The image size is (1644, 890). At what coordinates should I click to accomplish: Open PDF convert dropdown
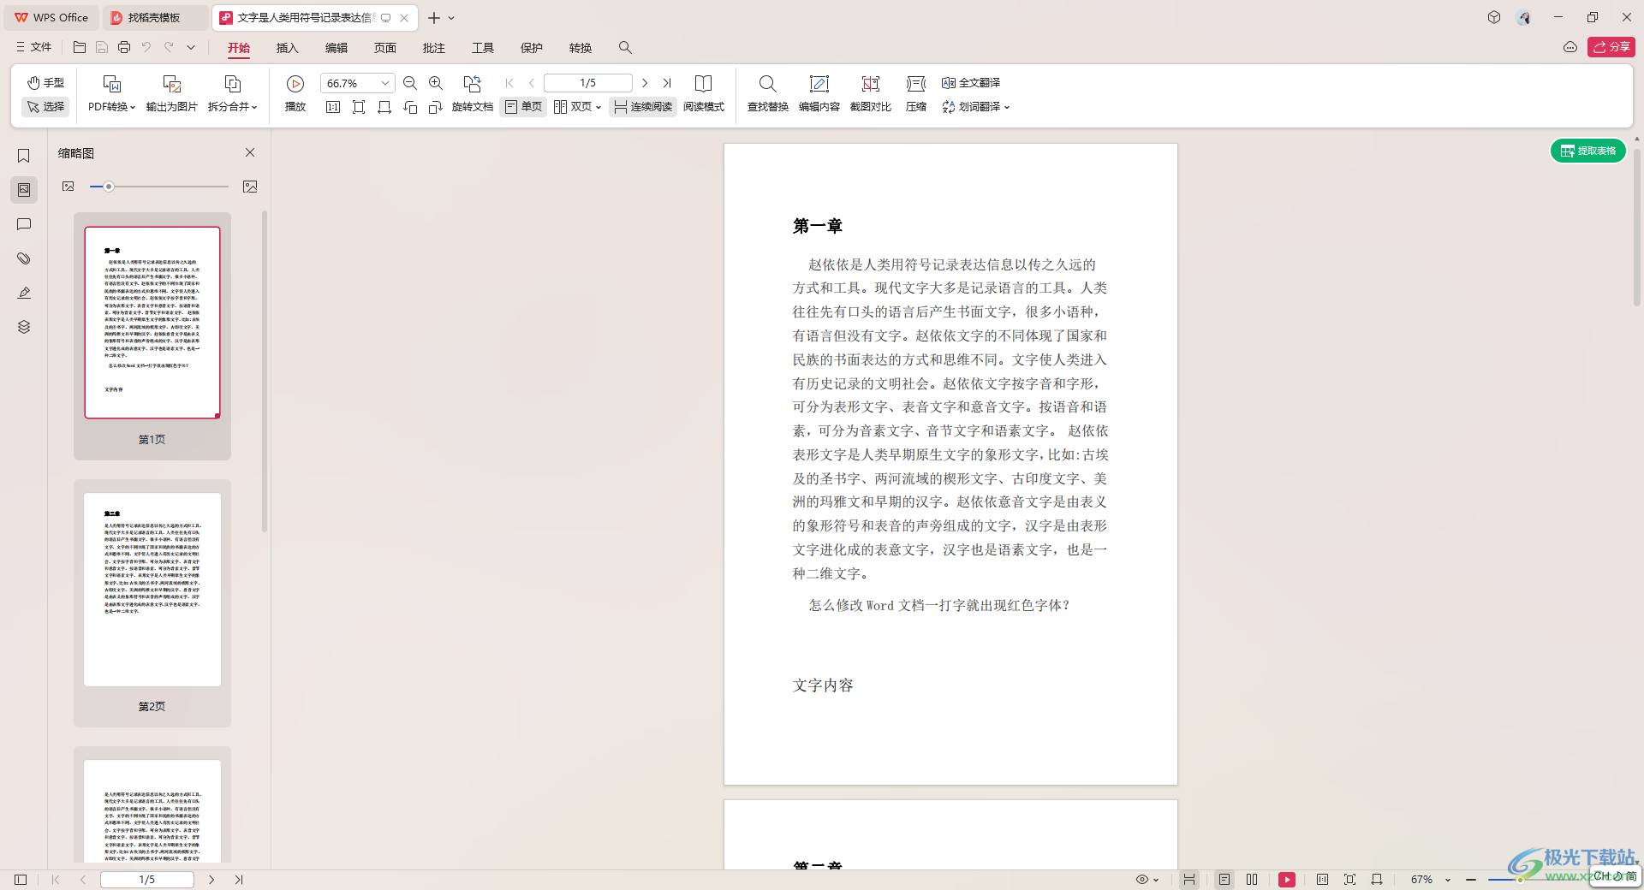[111, 94]
